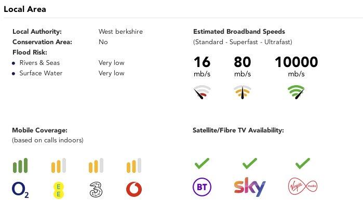Click the Virgin Media logo
This screenshot has width=363, height=213.
[x=302, y=187]
